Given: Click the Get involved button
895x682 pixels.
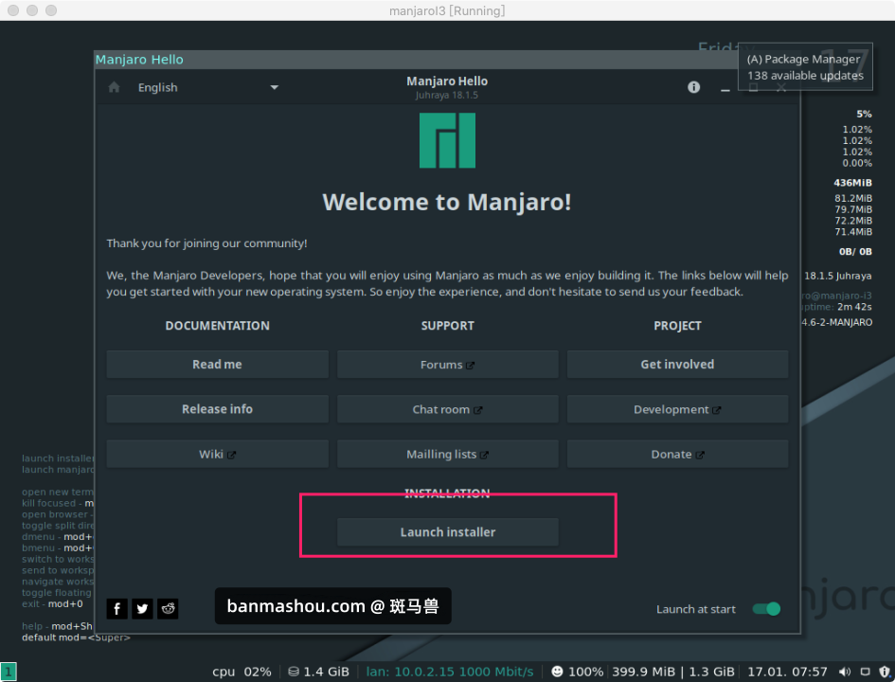Looking at the screenshot, I should (677, 364).
